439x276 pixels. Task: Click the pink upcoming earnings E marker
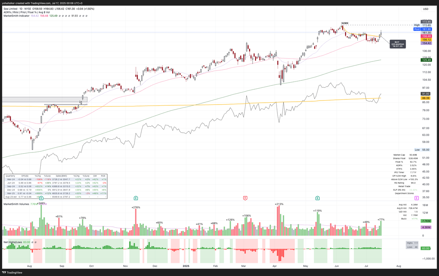pos(417,198)
